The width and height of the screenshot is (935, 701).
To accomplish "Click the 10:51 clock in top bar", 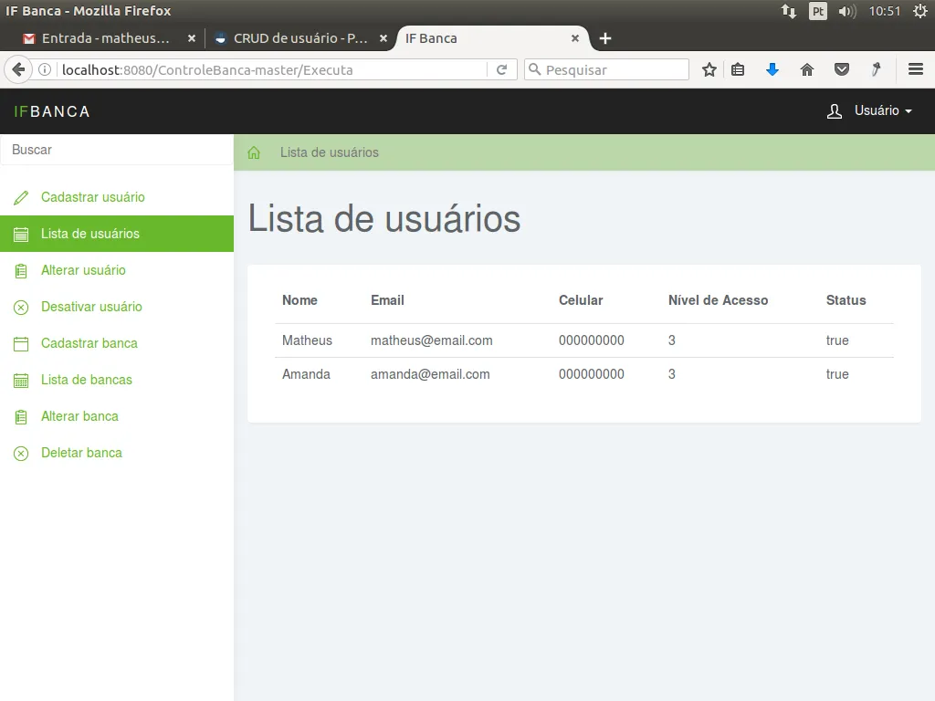I will [x=884, y=11].
